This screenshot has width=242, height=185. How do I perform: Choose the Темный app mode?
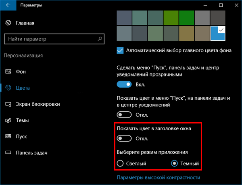click(174, 163)
